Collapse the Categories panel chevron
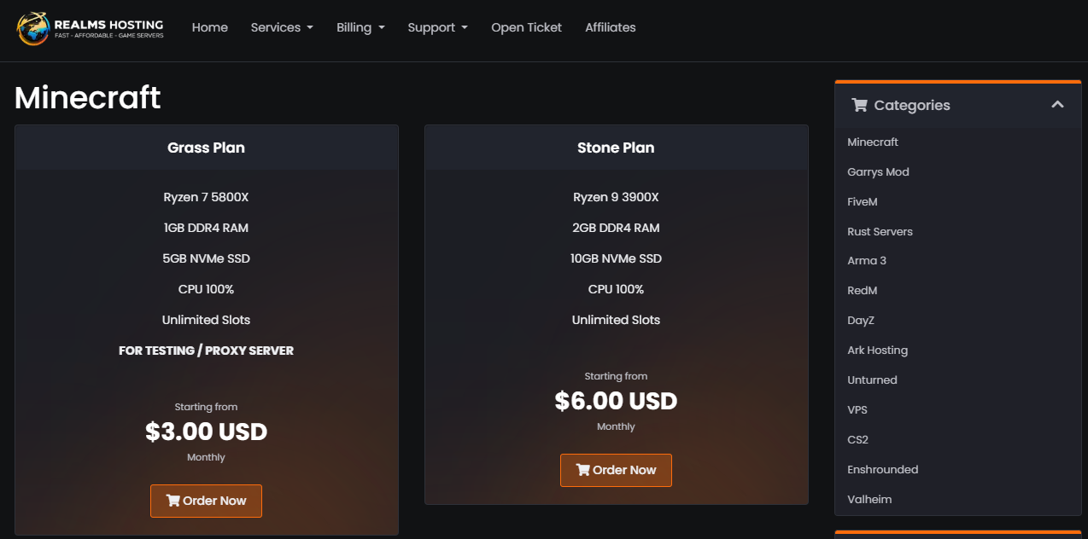1088x539 pixels. click(x=1057, y=105)
